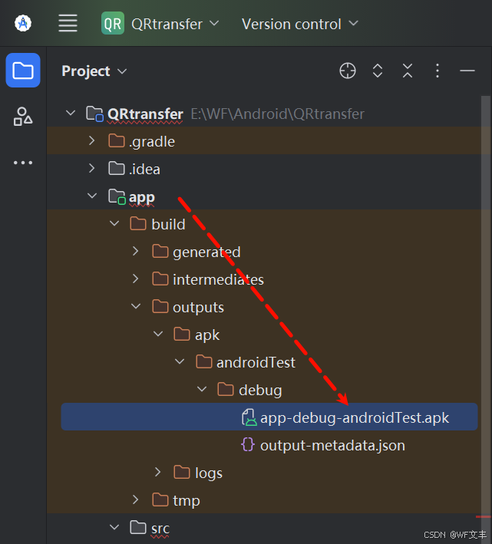Image resolution: width=492 pixels, height=544 pixels.
Task: Open the Resource Manager sidebar icon
Action: coord(23,117)
